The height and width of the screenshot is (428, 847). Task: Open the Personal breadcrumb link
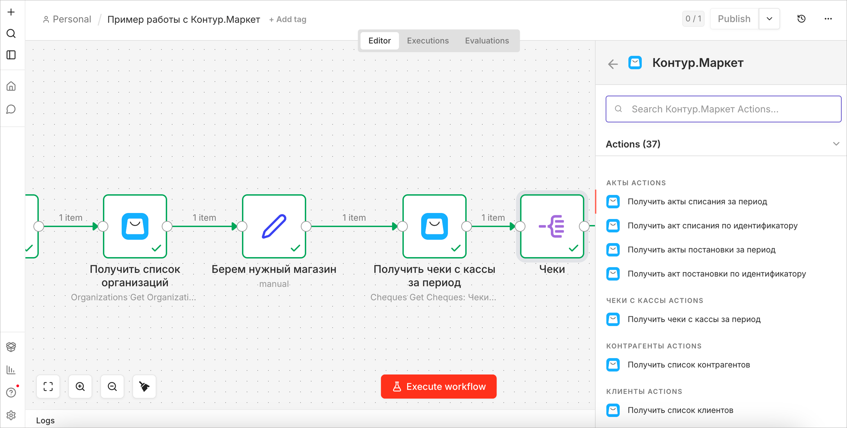[x=67, y=19]
